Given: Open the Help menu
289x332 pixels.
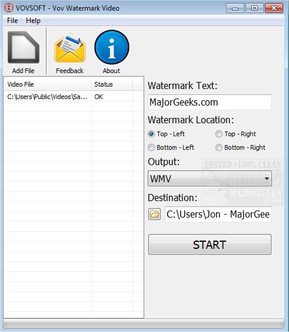Looking at the screenshot, I should click(x=33, y=21).
